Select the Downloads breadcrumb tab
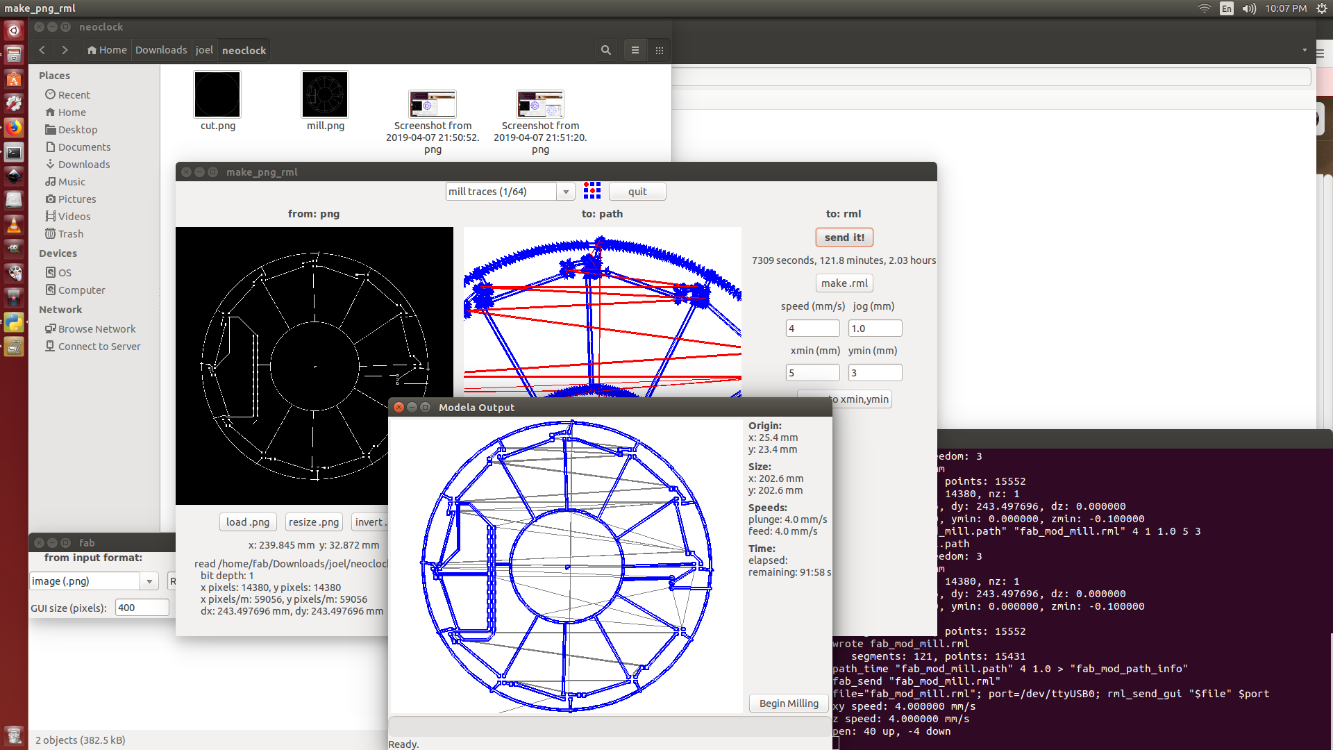Screen dimensions: 1333x750 161,50
